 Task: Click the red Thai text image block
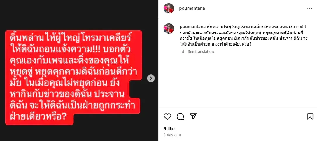point(73,77)
